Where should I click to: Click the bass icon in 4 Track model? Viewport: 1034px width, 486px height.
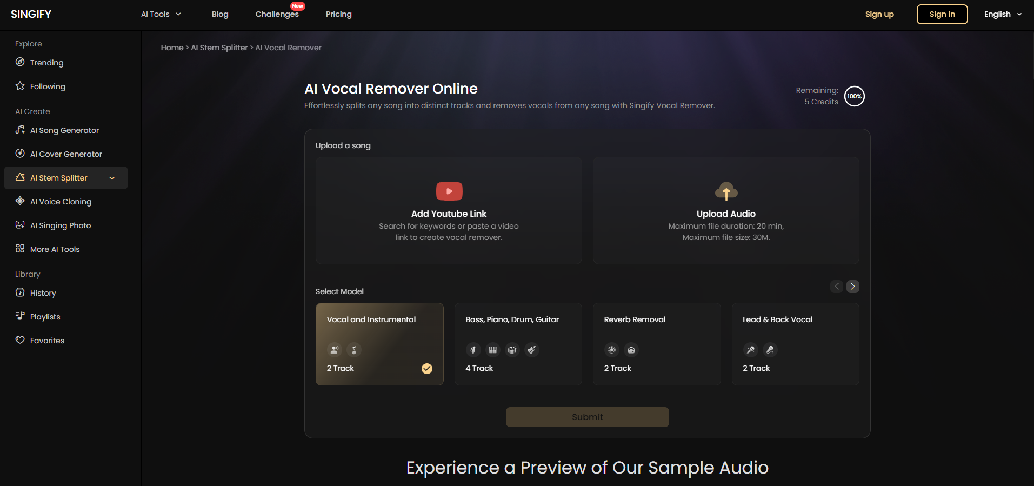[x=473, y=350]
